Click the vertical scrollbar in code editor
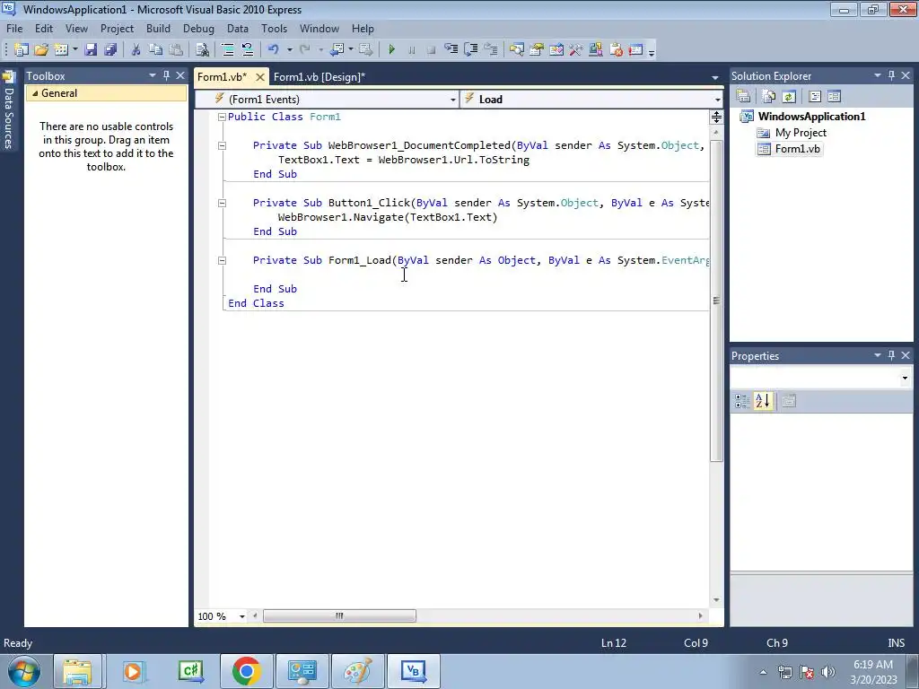919x689 pixels. click(716, 301)
